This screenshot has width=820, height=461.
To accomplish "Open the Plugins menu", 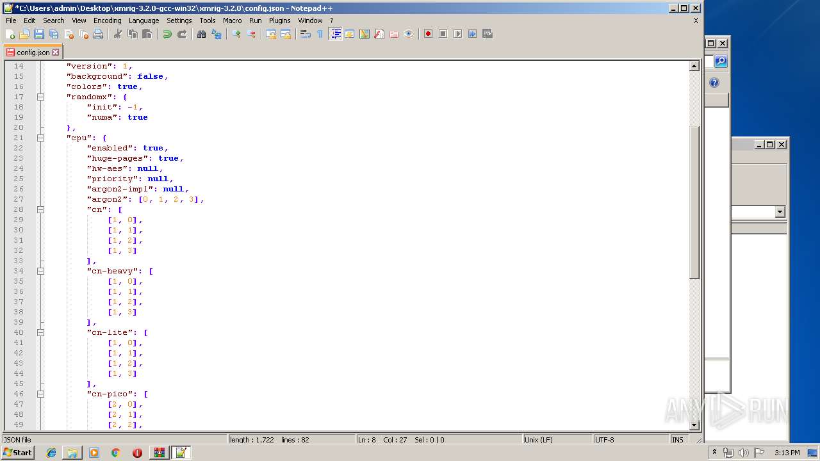I will 279,20.
